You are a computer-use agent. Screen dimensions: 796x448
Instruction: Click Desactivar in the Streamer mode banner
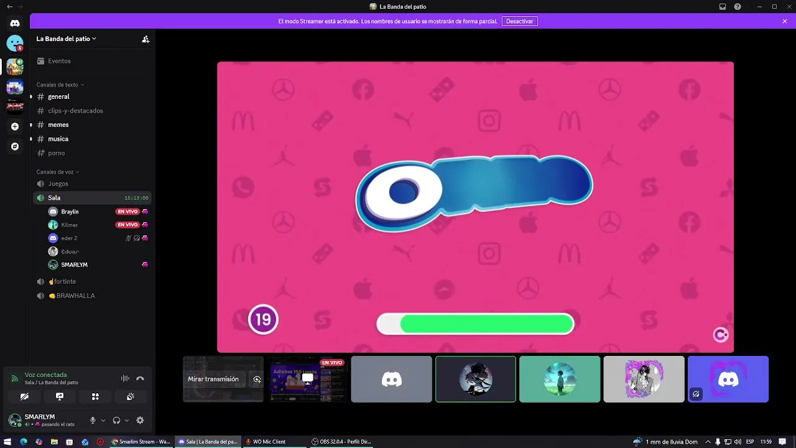(519, 21)
